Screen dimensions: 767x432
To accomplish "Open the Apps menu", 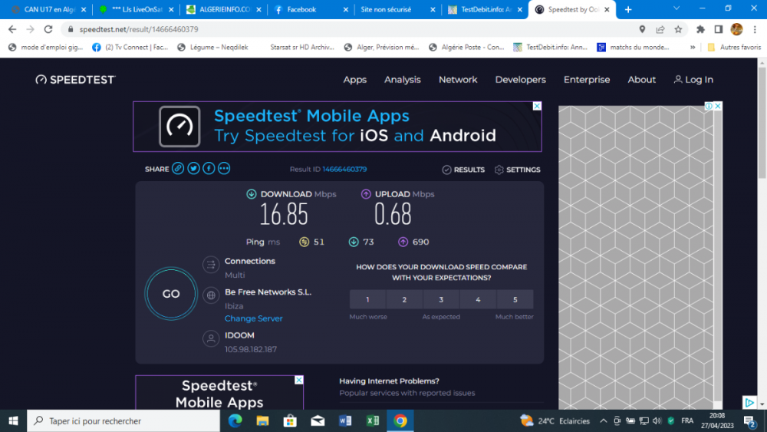I will 354,80.
